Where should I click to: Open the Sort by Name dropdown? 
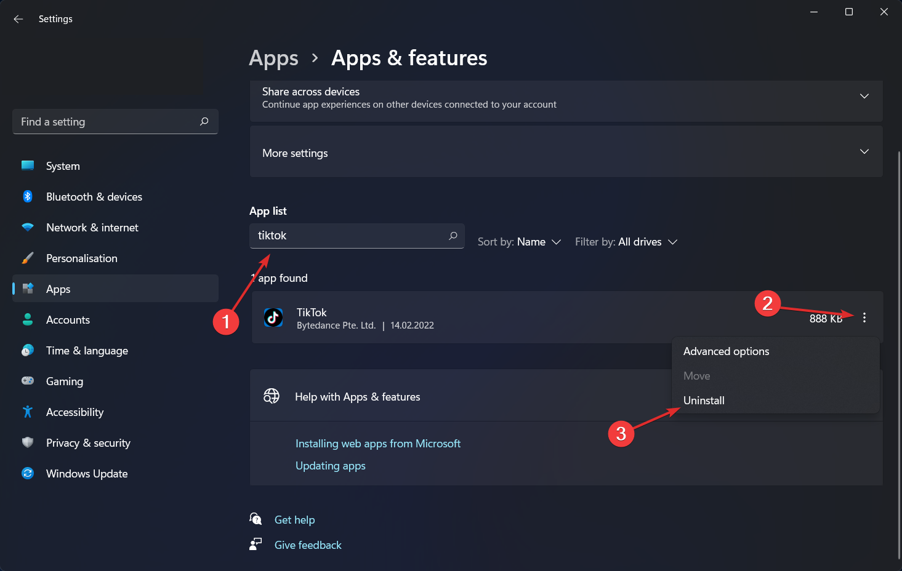tap(520, 242)
